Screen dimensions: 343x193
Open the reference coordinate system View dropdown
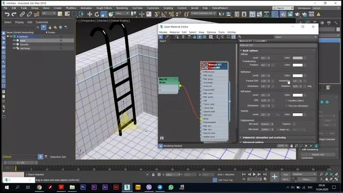[x=123, y=13]
